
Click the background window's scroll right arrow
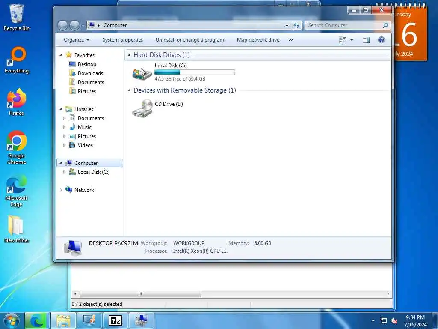[x=388, y=294]
